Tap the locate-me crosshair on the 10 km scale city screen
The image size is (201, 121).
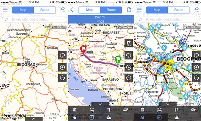[196, 55]
